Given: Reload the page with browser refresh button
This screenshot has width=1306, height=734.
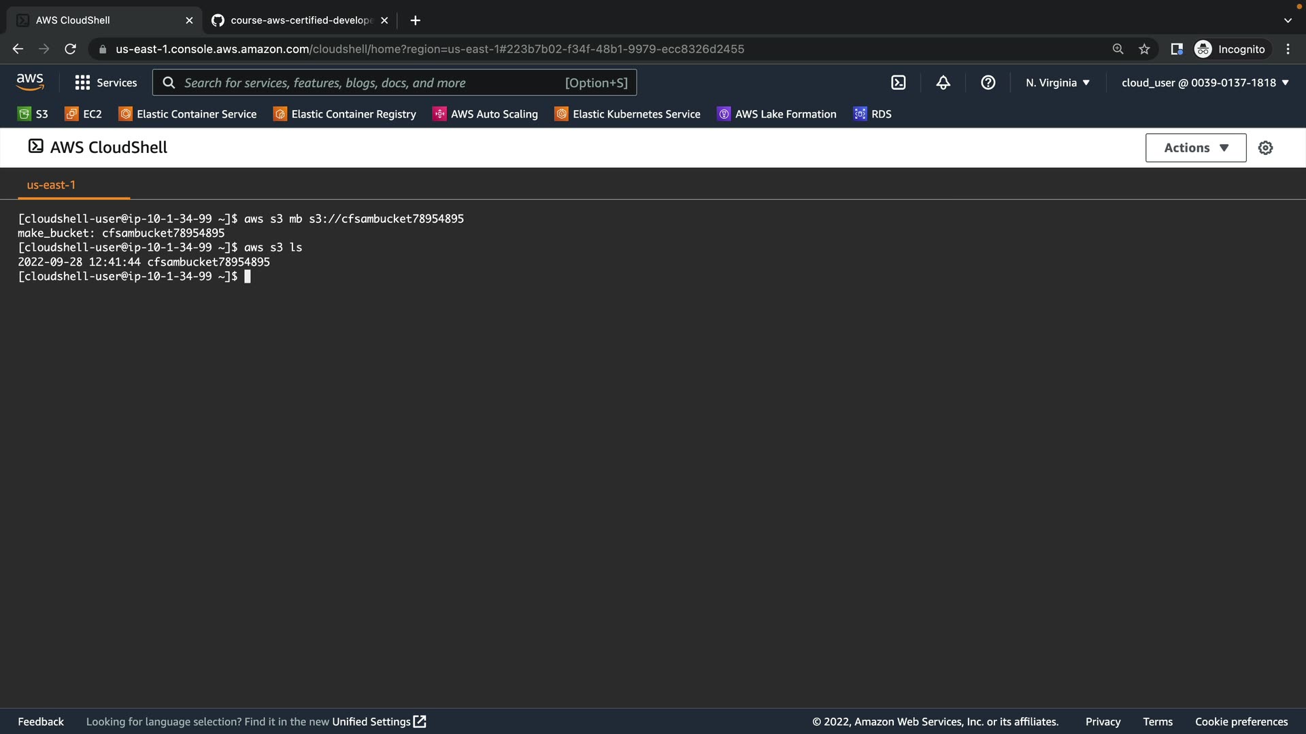Looking at the screenshot, I should [70, 49].
